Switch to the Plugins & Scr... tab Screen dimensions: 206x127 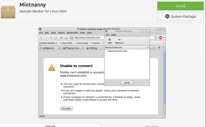pyautogui.click(x=73, y=48)
